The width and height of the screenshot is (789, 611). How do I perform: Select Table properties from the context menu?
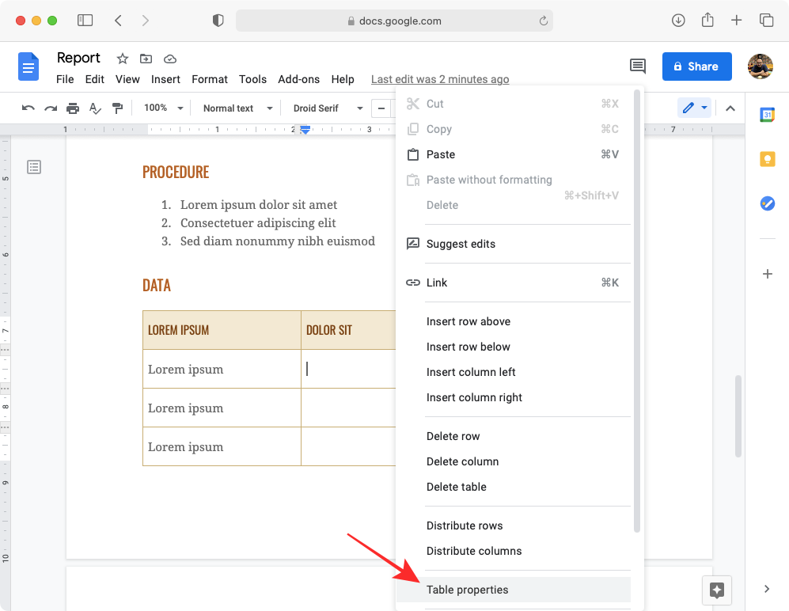(x=466, y=590)
